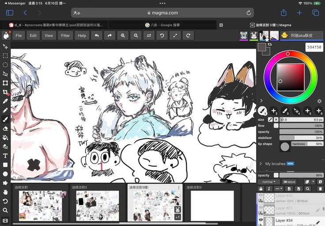The height and width of the screenshot is (226, 325).
Task: Select the Eyedropper tool
Action: tap(5, 101)
